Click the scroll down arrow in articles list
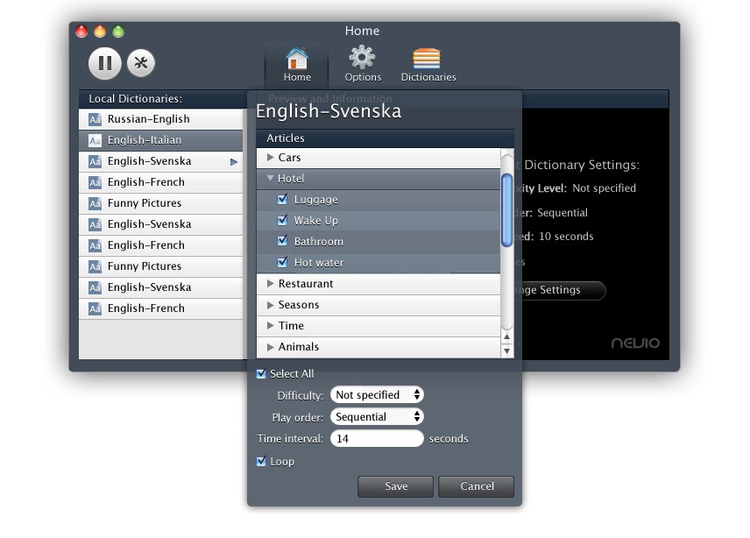The width and height of the screenshot is (750, 538). [x=507, y=351]
